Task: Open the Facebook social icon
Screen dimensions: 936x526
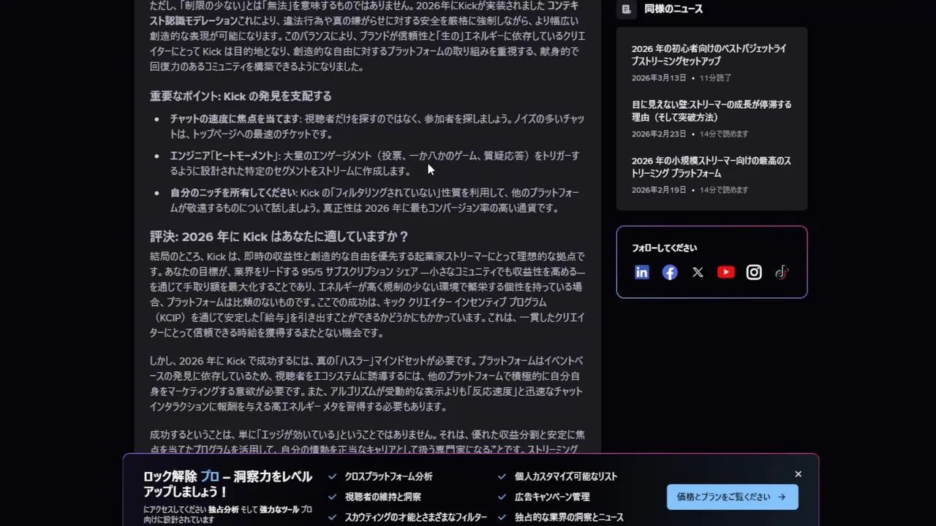Action: pyautogui.click(x=670, y=272)
